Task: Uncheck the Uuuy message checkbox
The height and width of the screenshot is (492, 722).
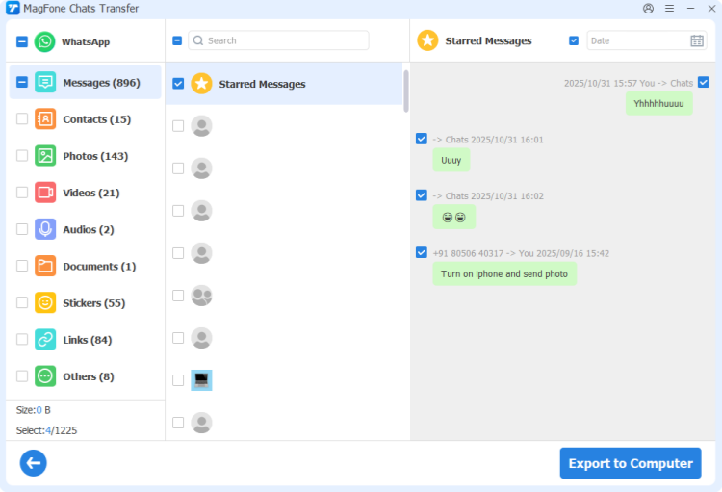Action: pos(422,139)
